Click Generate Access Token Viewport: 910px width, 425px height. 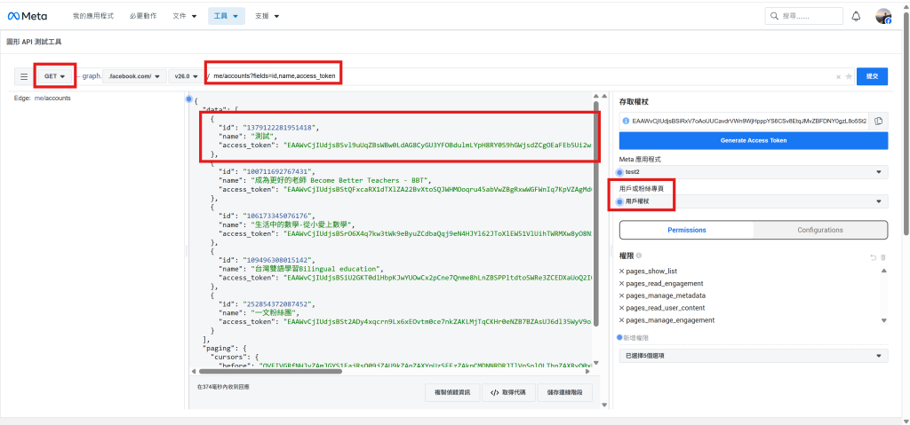click(x=754, y=140)
